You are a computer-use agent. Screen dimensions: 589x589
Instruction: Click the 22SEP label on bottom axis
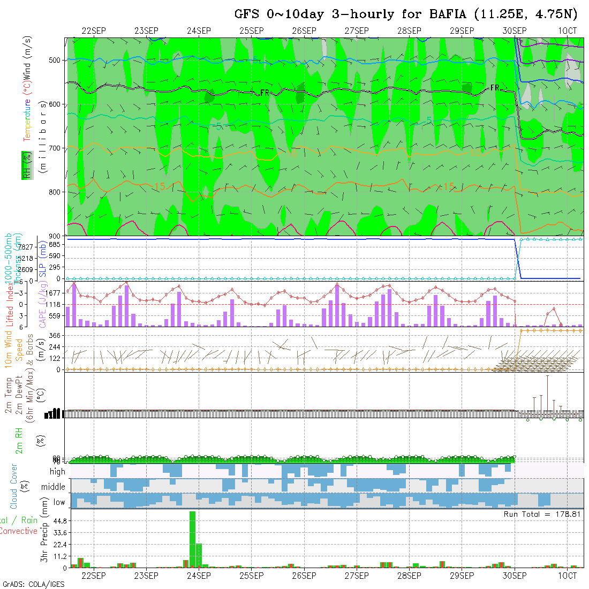(94, 576)
